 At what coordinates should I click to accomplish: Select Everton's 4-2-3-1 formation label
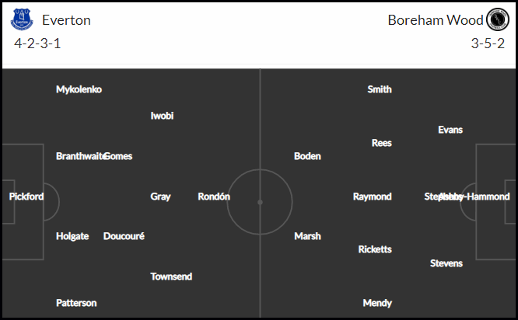[x=37, y=43]
